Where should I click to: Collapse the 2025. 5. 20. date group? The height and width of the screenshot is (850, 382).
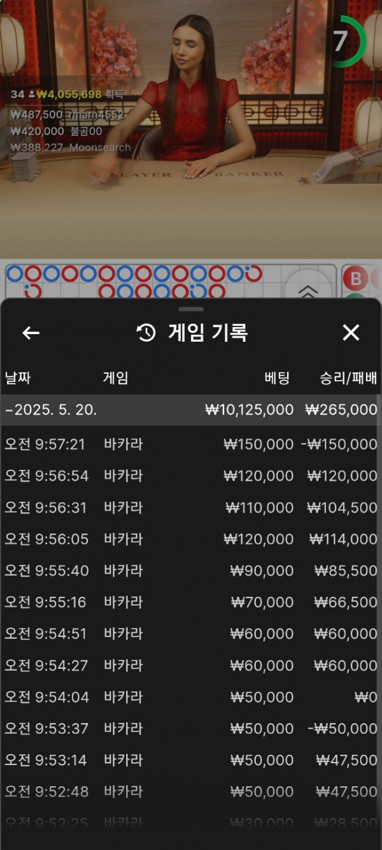(51, 410)
